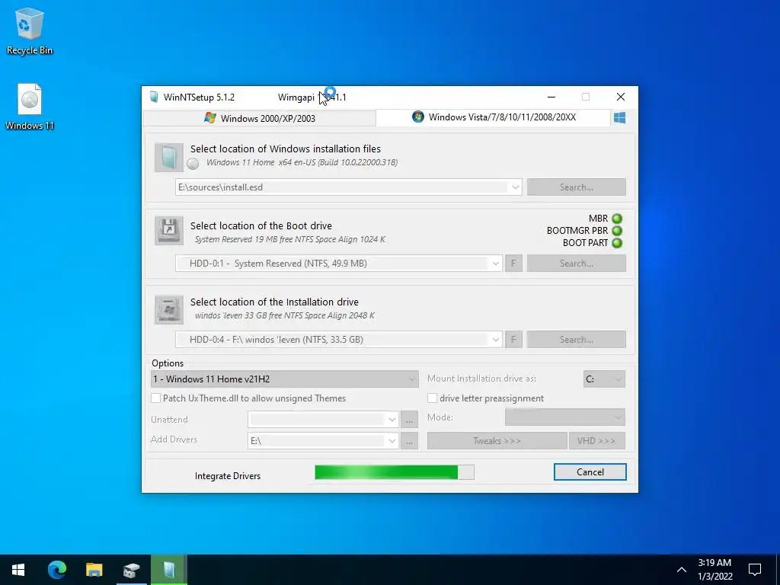
Task: Open the Start menu
Action: 18,570
